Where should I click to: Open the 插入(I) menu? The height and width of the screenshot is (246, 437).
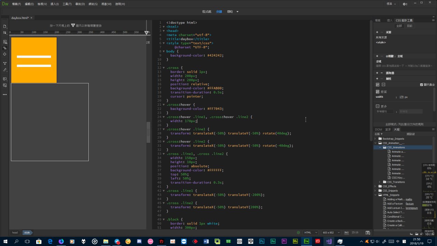click(x=54, y=4)
